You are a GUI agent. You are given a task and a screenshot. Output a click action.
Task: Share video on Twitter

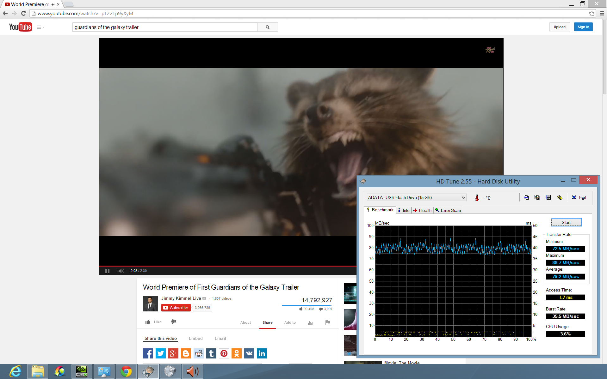click(161, 353)
